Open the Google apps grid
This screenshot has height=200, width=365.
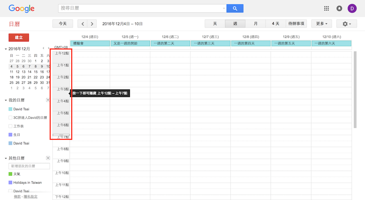[327, 8]
